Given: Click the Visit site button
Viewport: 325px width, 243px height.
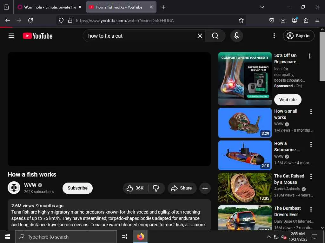Looking at the screenshot, I should 288,100.
